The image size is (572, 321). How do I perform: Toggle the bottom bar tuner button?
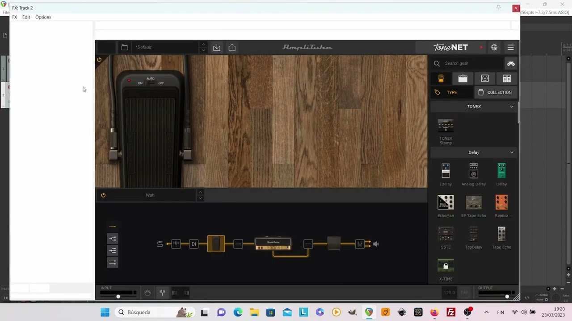click(162, 293)
